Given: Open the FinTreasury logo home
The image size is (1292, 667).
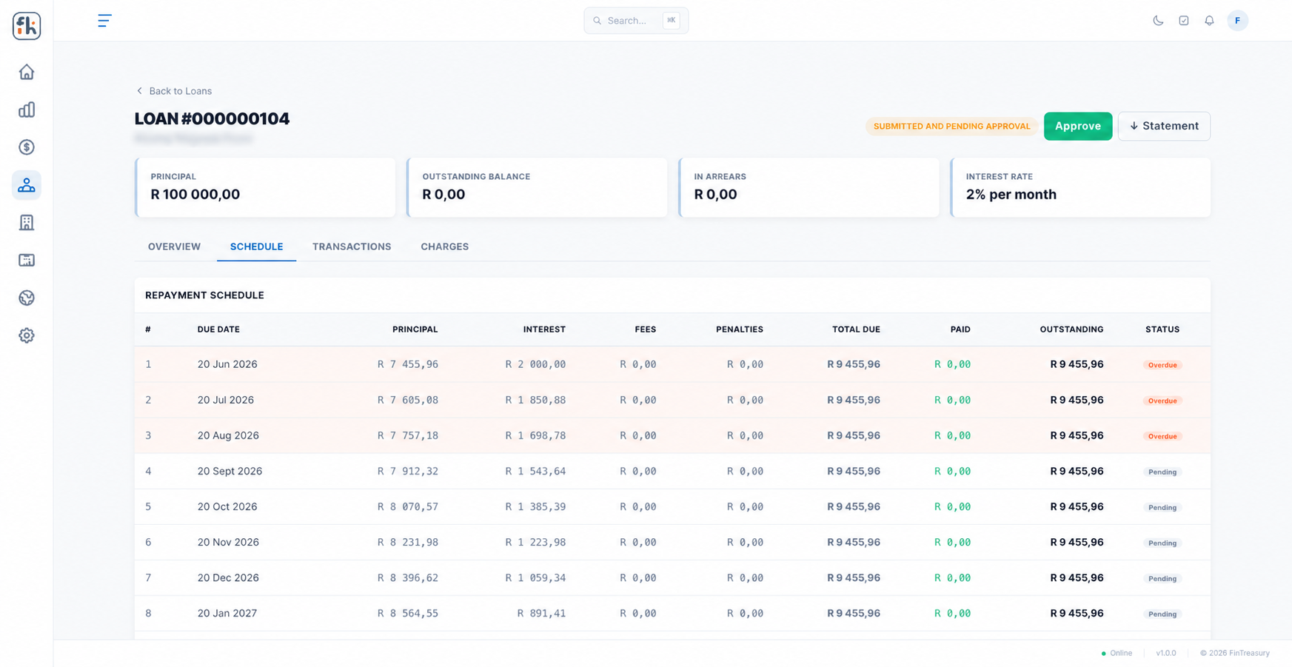Looking at the screenshot, I should coord(27,26).
